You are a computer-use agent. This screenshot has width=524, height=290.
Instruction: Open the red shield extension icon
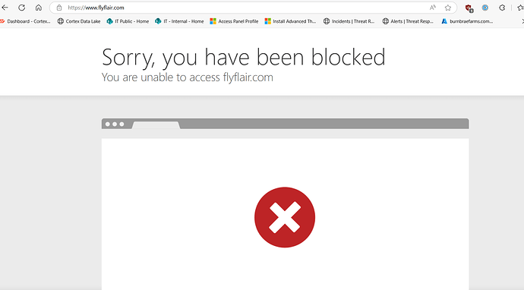(469, 8)
